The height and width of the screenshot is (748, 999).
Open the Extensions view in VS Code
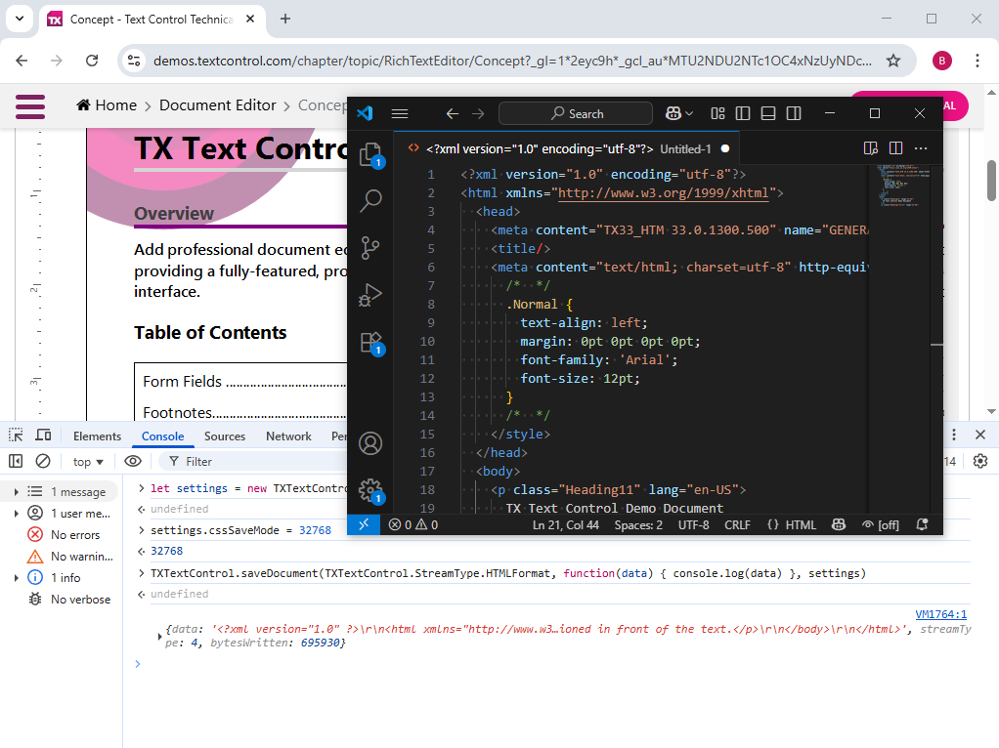click(370, 342)
